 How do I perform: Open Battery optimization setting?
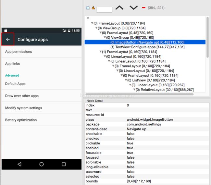tap(42, 120)
